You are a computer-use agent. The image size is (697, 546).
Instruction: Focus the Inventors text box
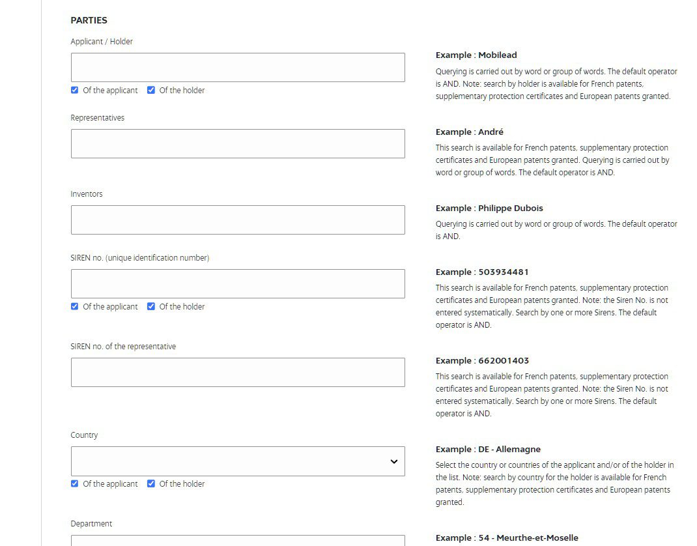tap(238, 220)
